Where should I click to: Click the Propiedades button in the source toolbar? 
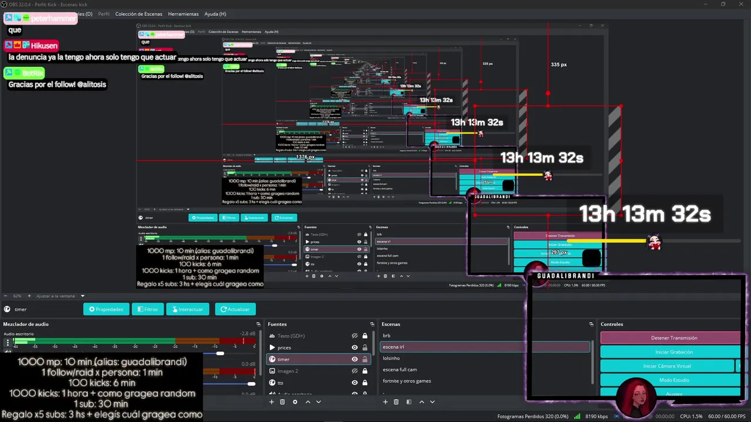click(106, 309)
